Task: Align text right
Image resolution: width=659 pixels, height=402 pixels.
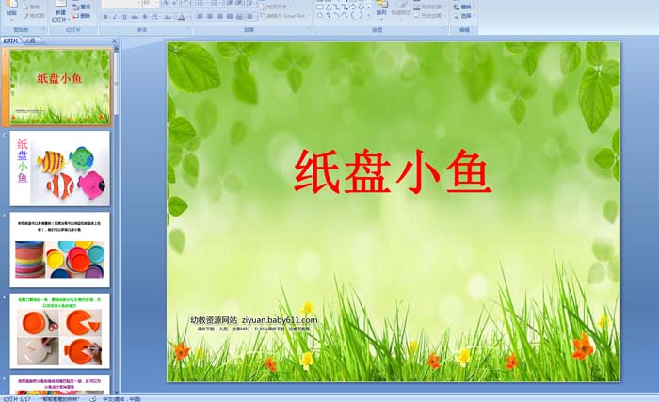Action: (219, 16)
